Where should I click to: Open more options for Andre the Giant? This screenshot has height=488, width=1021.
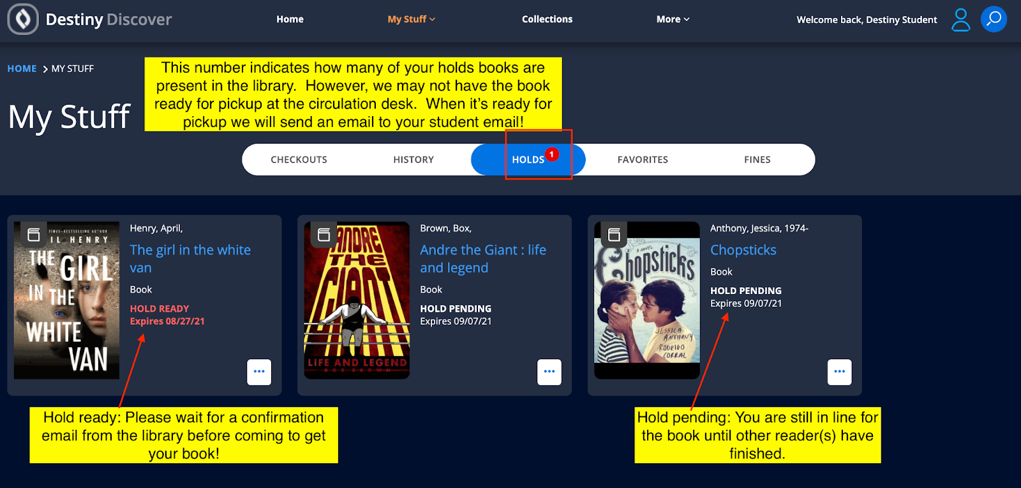pos(549,372)
